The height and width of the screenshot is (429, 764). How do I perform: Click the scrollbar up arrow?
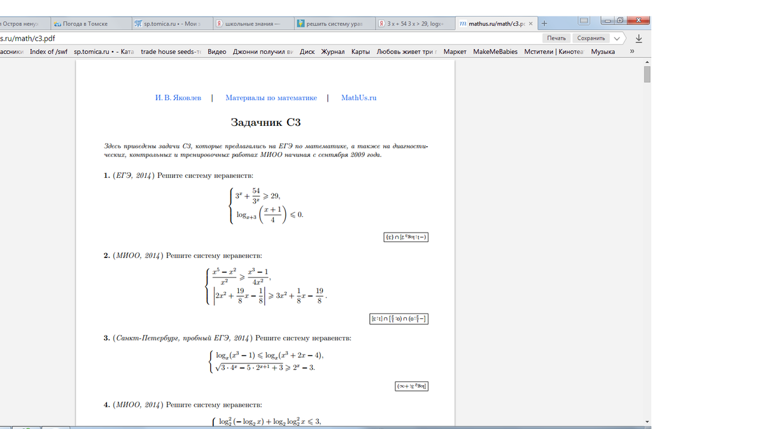(x=647, y=62)
